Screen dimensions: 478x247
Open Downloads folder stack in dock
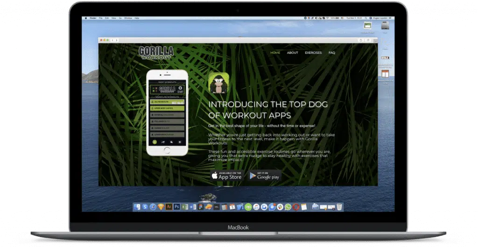point(316,206)
